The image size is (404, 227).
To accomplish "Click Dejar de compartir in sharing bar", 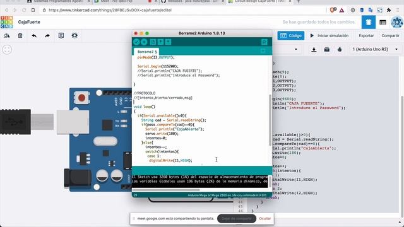I will click(x=237, y=219).
